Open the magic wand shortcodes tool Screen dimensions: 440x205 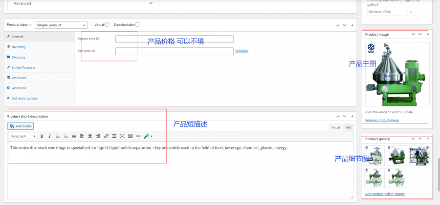pyautogui.click(x=148, y=136)
